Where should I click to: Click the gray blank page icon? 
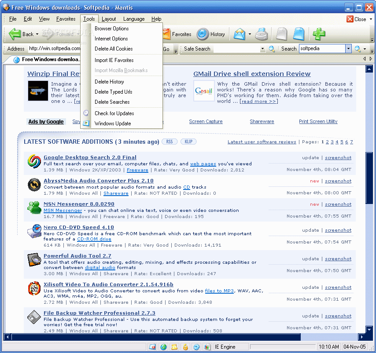click(x=282, y=34)
